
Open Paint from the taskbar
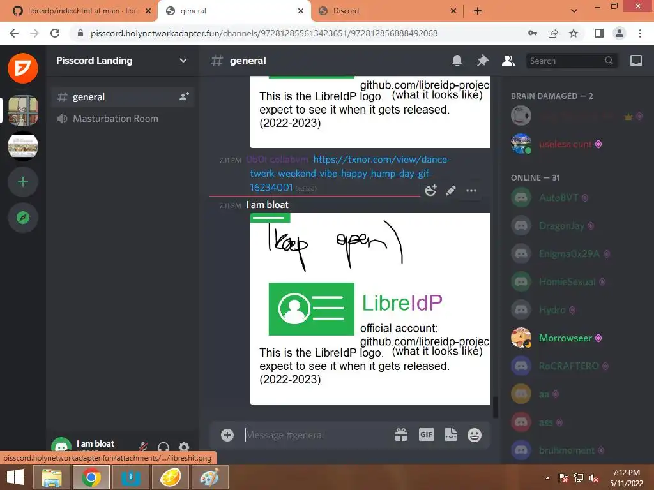209,477
